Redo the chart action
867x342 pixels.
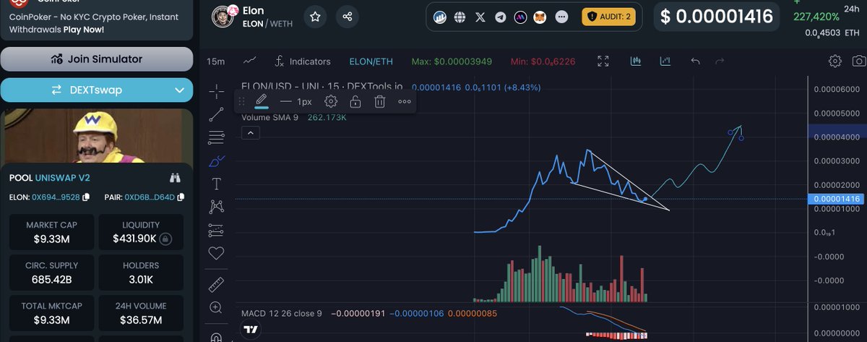coord(720,61)
